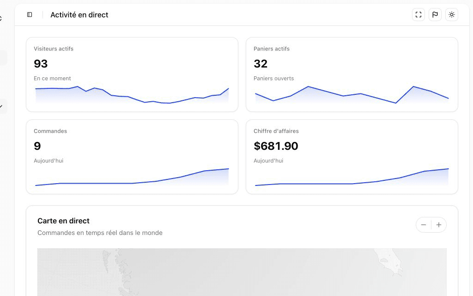Toggle the sidebar panel icon

tap(30, 14)
